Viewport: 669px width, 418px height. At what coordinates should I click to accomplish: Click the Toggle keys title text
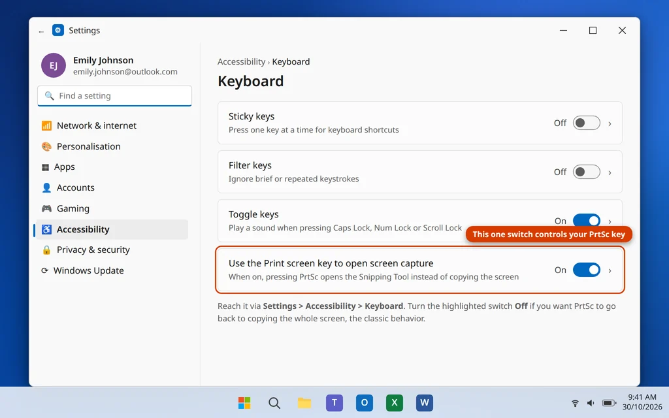pos(253,214)
